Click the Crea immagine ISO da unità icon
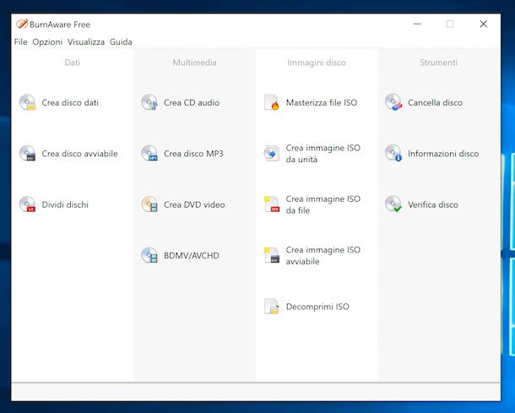This screenshot has height=413, width=515. click(272, 153)
